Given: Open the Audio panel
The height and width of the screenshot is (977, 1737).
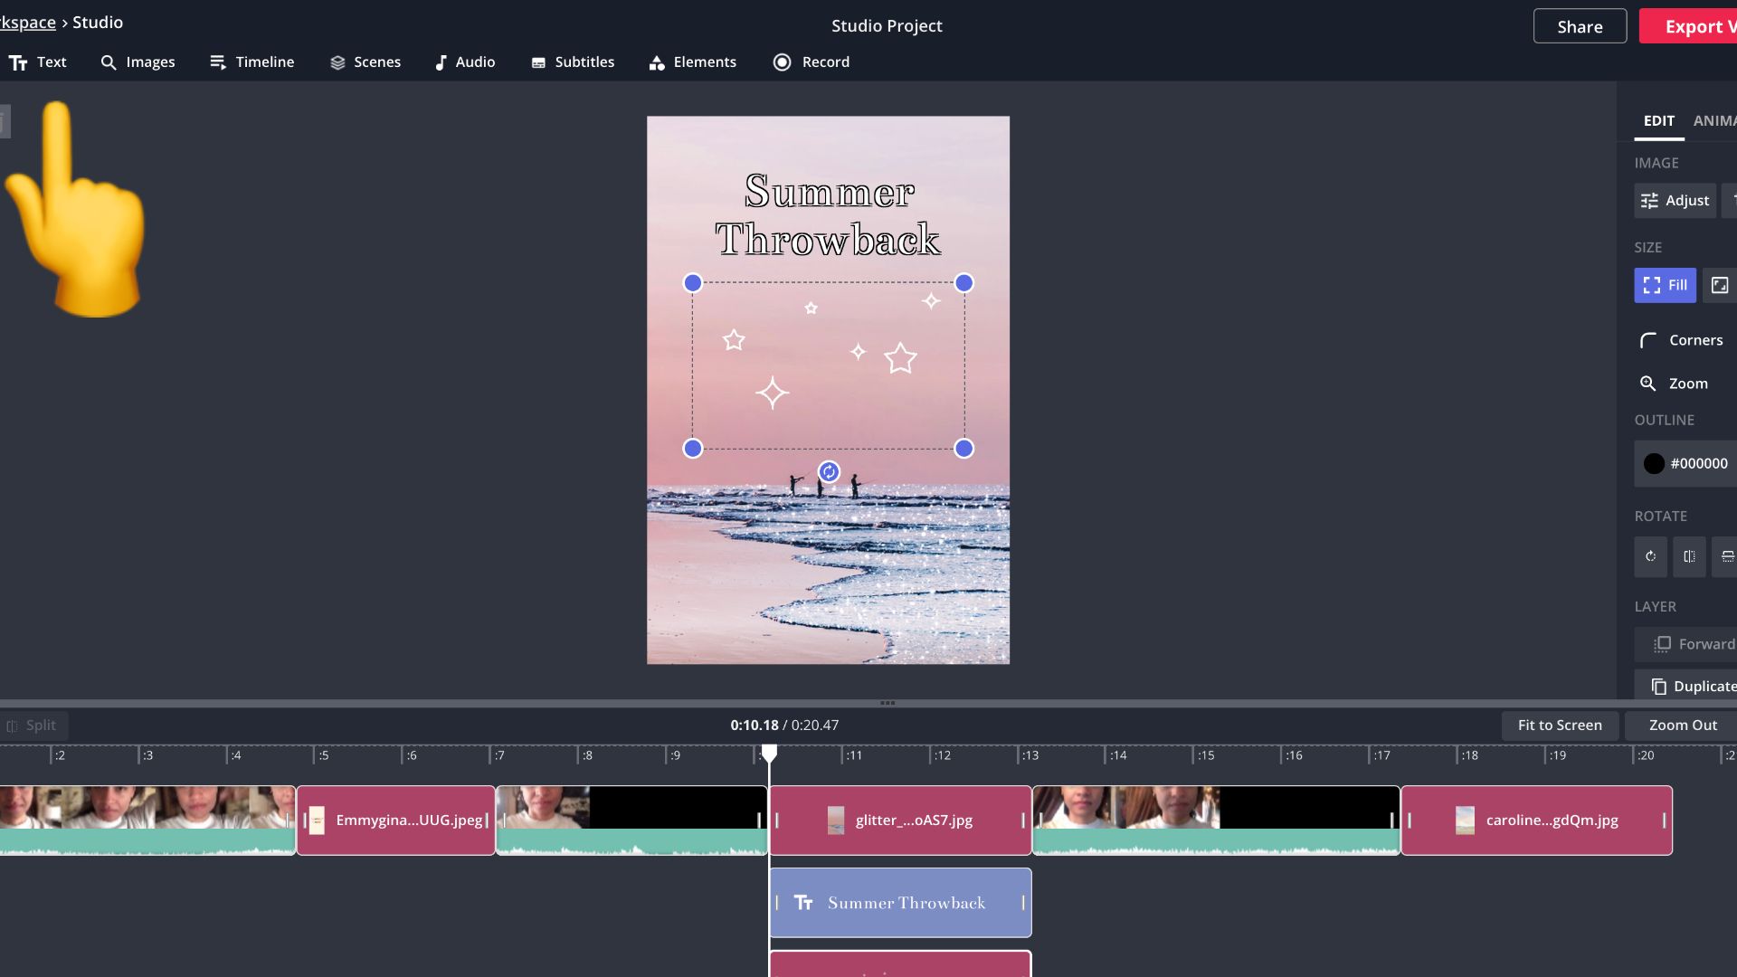Looking at the screenshot, I should point(465,62).
